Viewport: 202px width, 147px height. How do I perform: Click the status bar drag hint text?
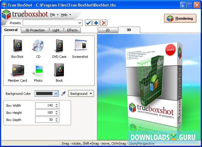pyautogui.click(x=108, y=143)
